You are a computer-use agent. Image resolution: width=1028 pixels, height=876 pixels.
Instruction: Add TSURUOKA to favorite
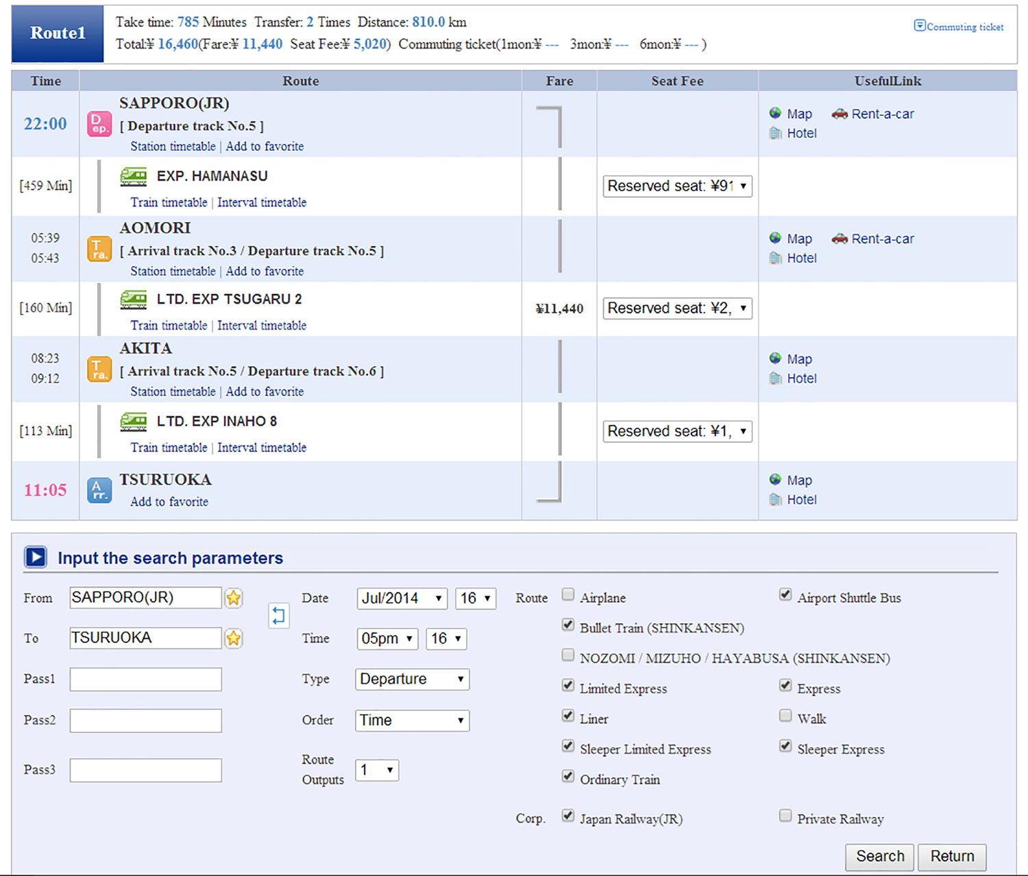(169, 502)
